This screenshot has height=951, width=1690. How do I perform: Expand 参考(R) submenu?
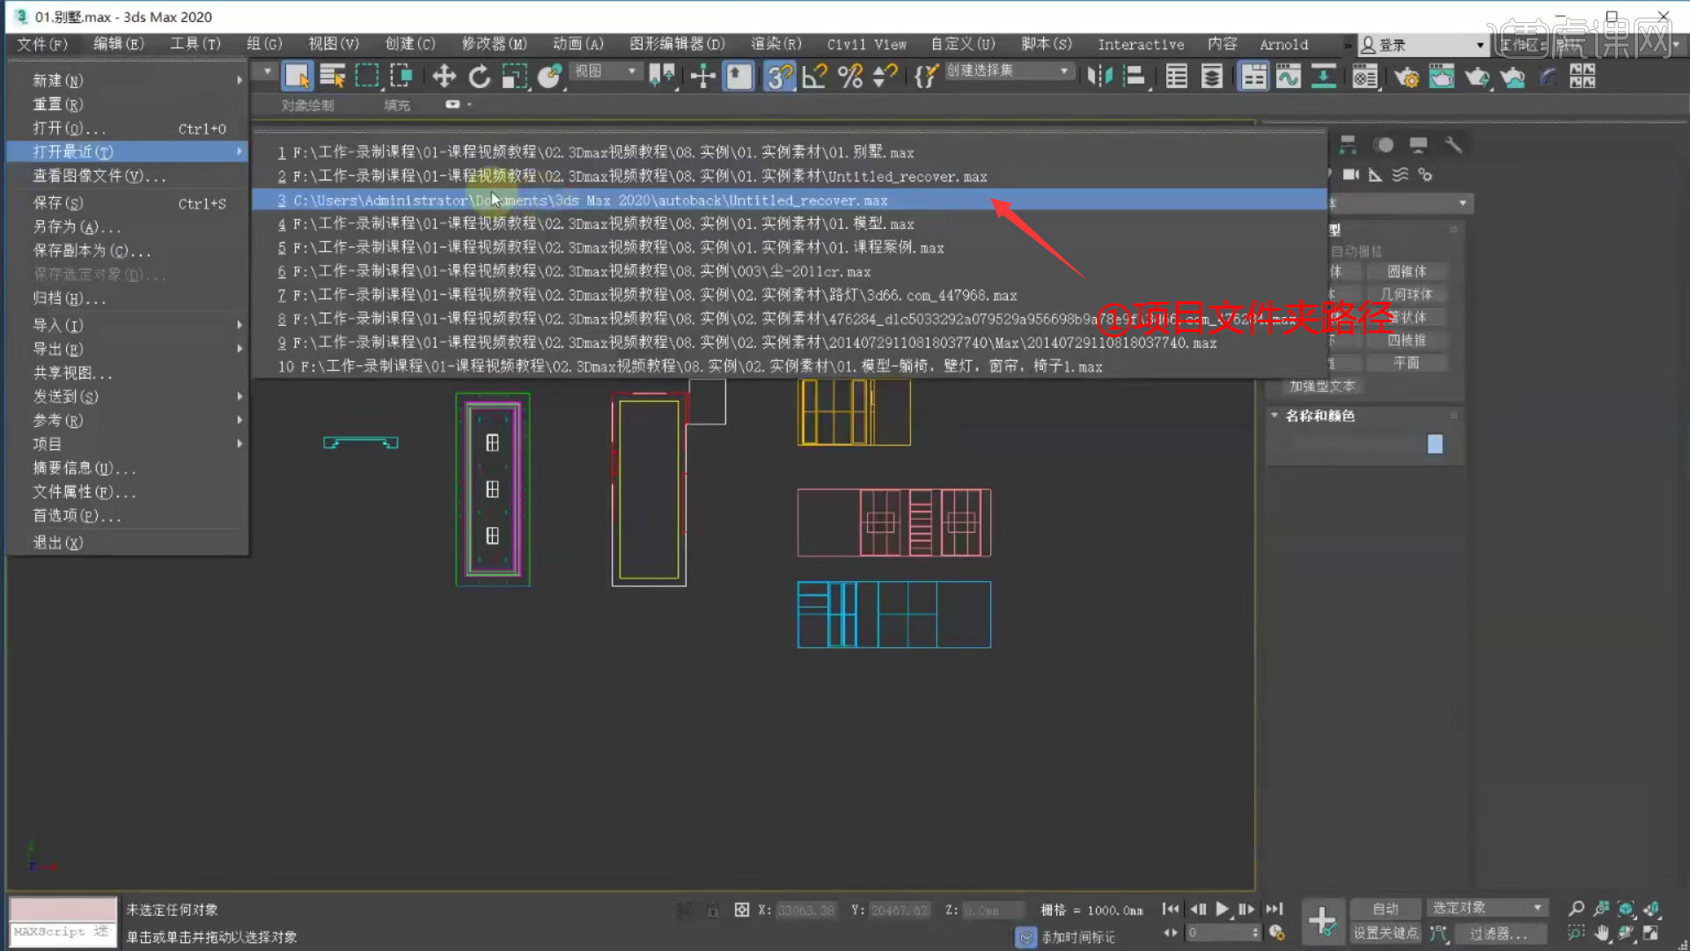(x=128, y=420)
